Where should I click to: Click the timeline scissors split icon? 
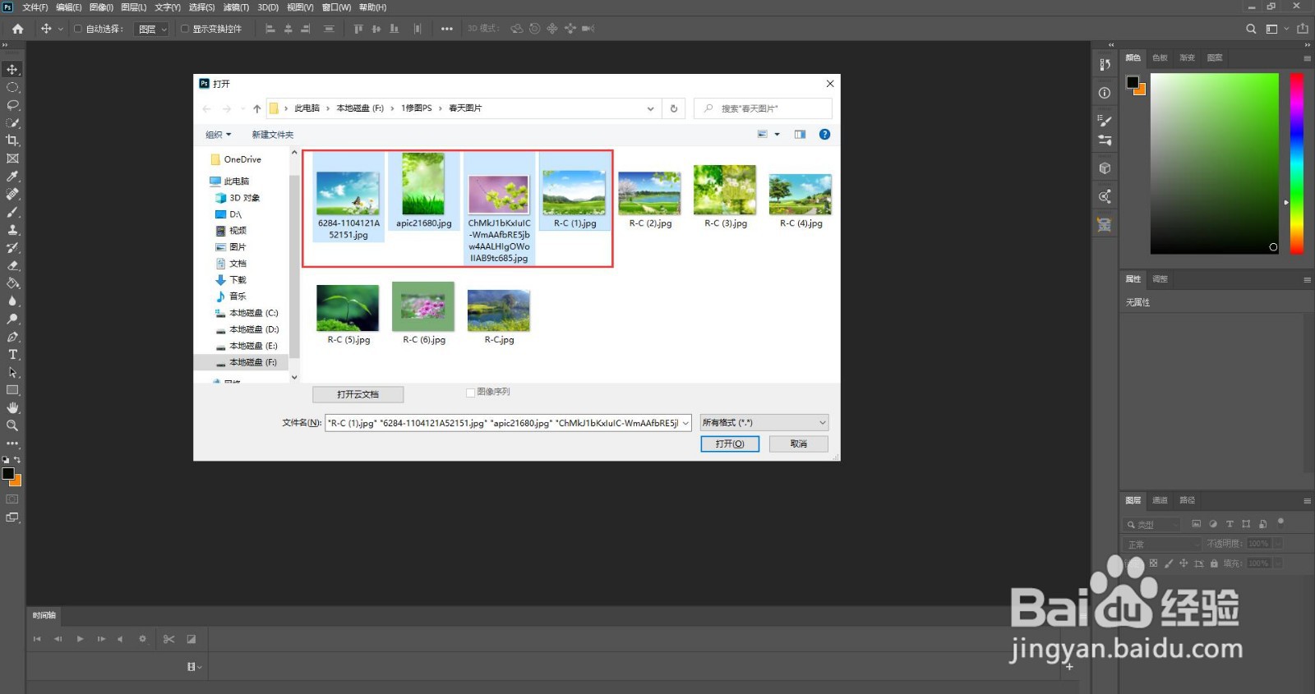point(168,639)
